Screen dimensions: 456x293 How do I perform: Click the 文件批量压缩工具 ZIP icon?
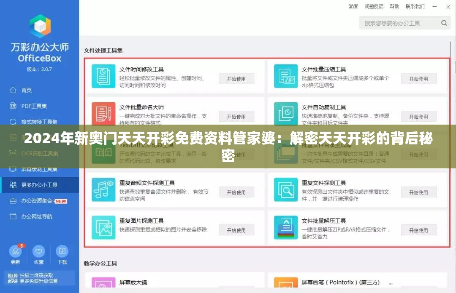pos(286,76)
